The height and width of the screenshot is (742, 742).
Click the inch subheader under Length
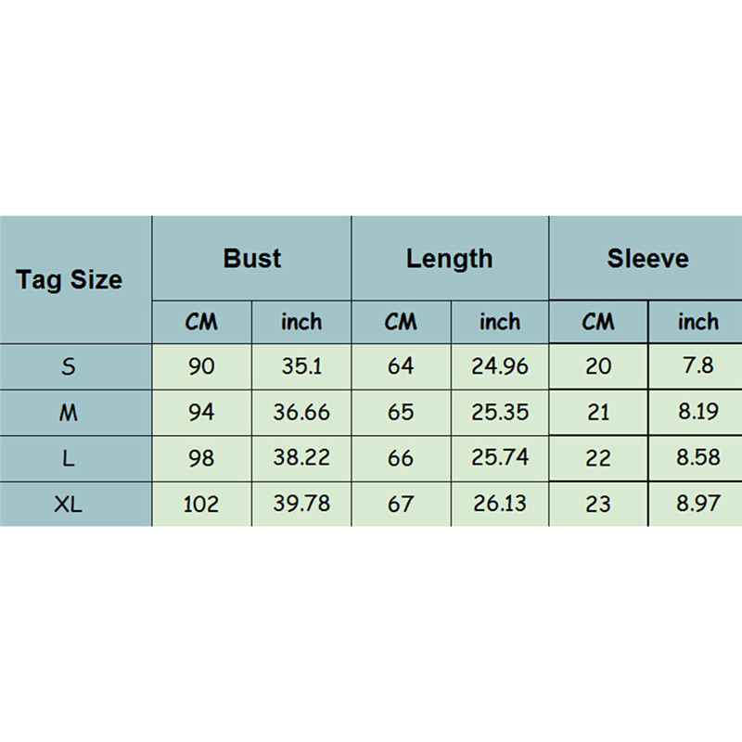coord(500,322)
